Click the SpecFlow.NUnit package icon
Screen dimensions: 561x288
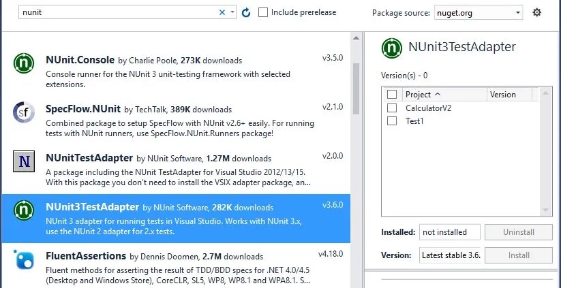tap(24, 112)
